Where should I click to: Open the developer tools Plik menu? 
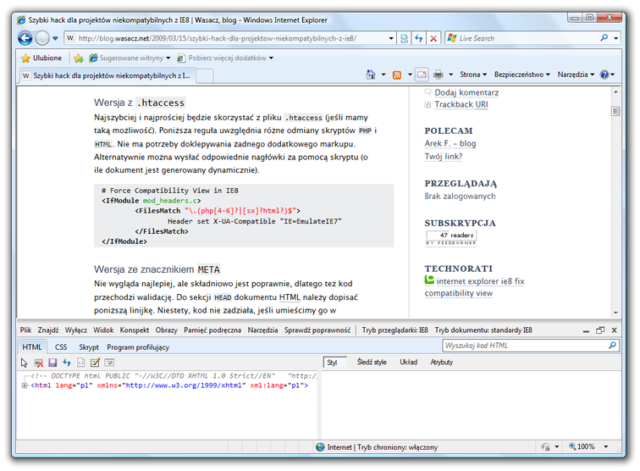pyautogui.click(x=25, y=330)
